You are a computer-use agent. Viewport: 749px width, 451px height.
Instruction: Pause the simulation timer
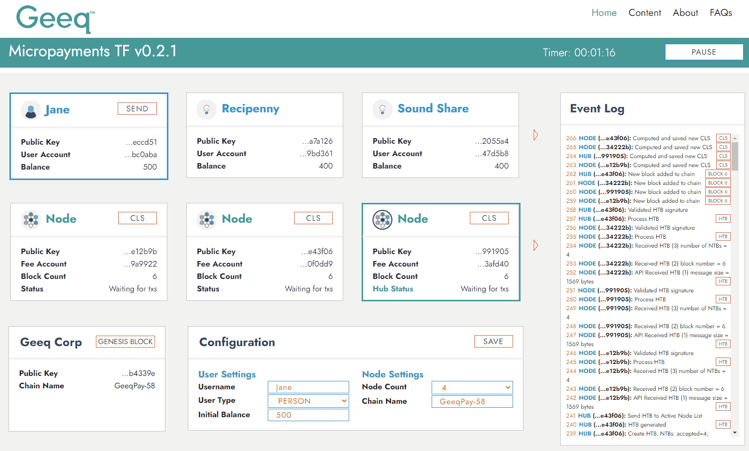(704, 52)
